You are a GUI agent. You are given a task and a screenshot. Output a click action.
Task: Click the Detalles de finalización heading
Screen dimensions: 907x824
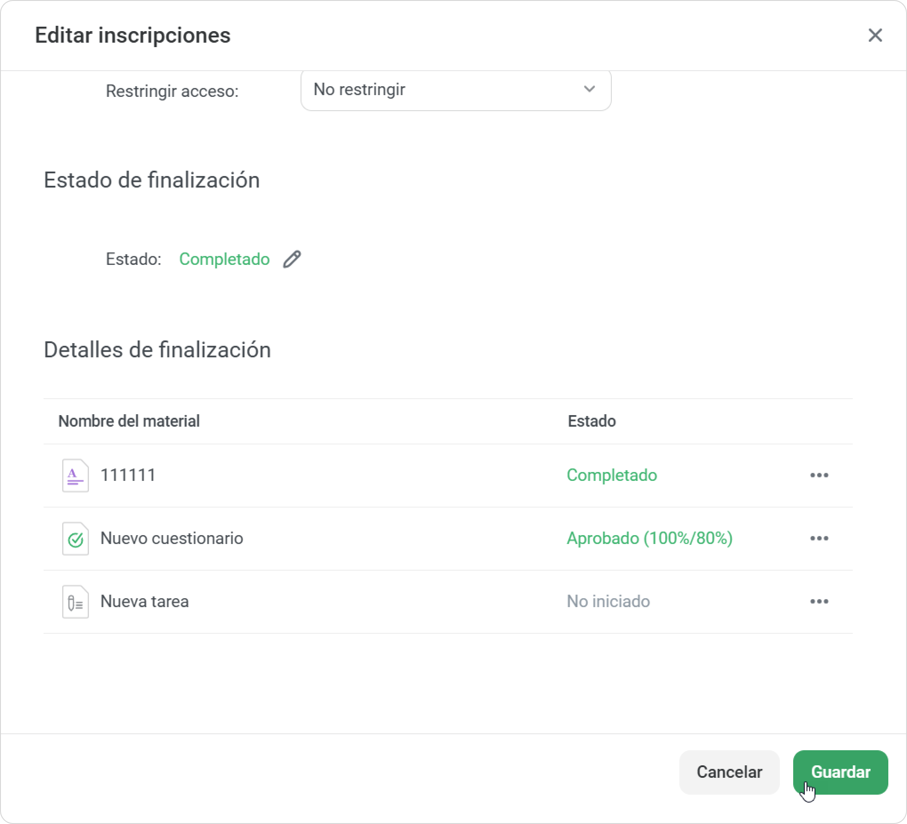pyautogui.click(x=157, y=350)
